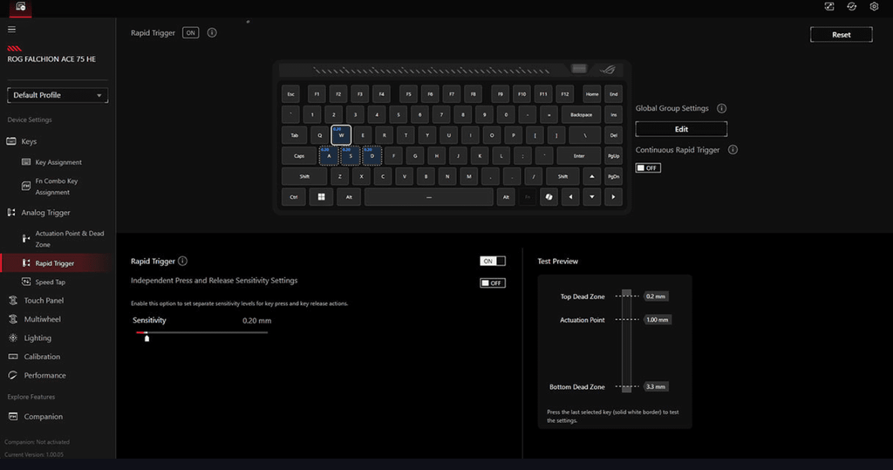This screenshot has height=470, width=893.
Task: Click the Keys sidebar icon
Action: click(x=11, y=141)
